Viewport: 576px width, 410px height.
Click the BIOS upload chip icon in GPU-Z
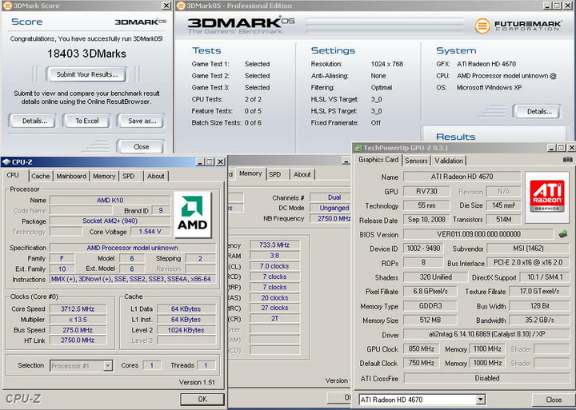[562, 234]
